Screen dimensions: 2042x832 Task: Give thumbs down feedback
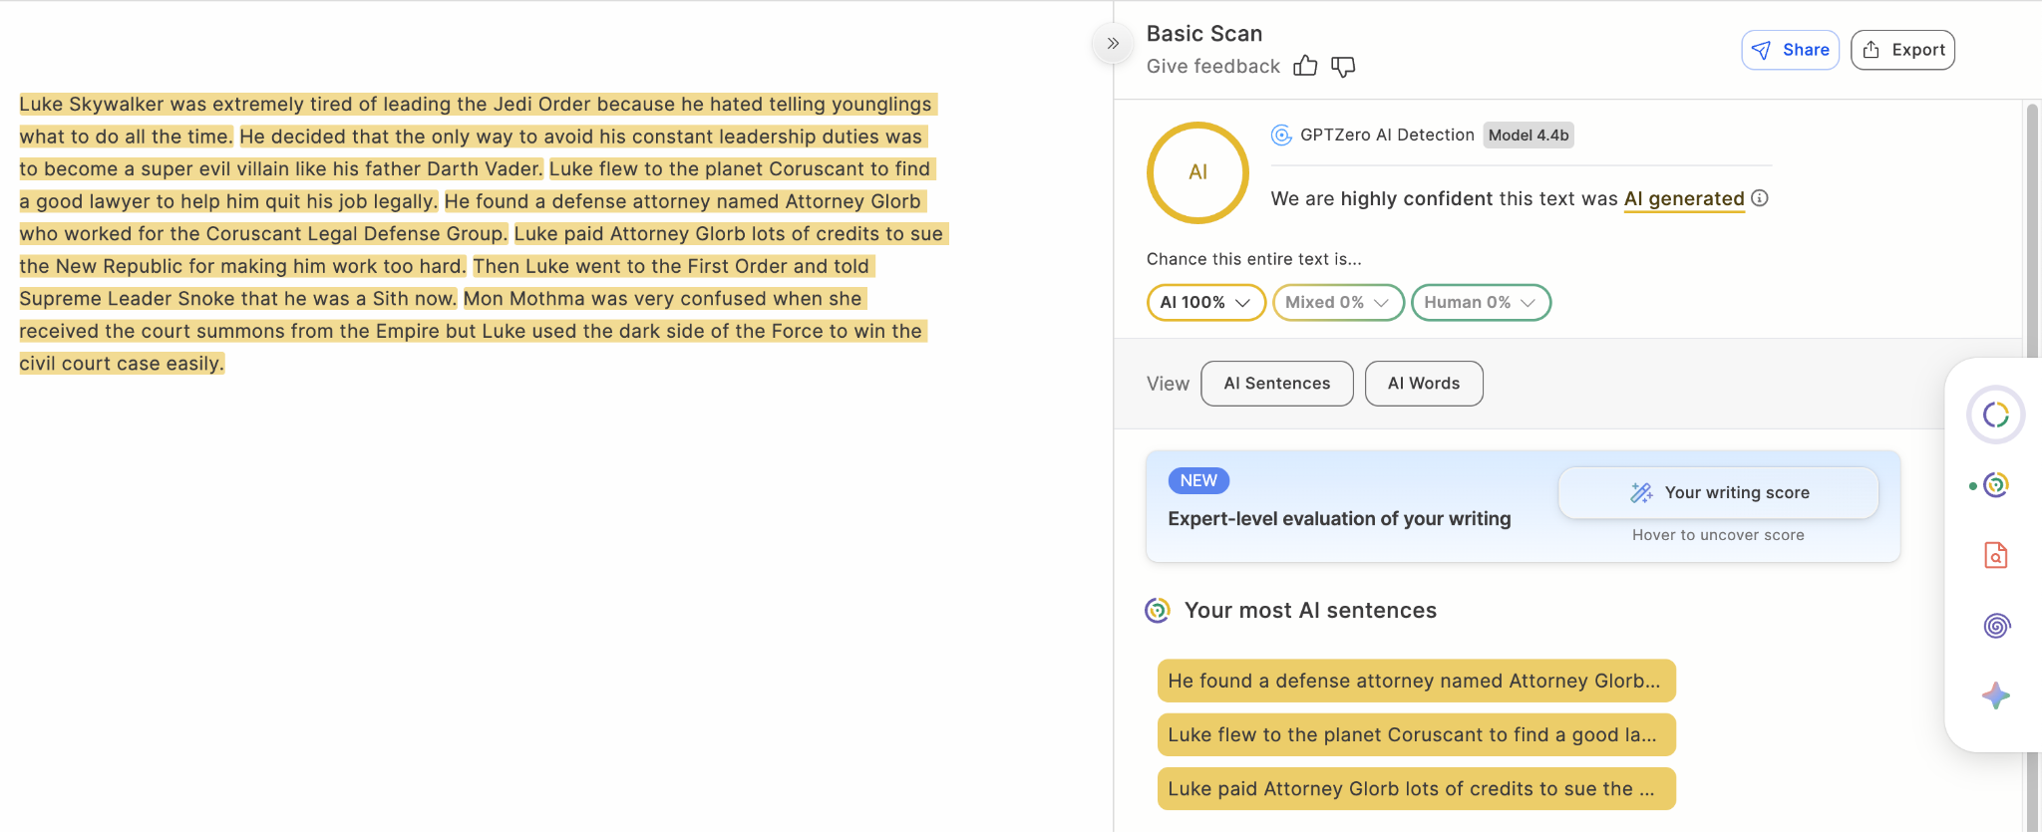(1343, 67)
